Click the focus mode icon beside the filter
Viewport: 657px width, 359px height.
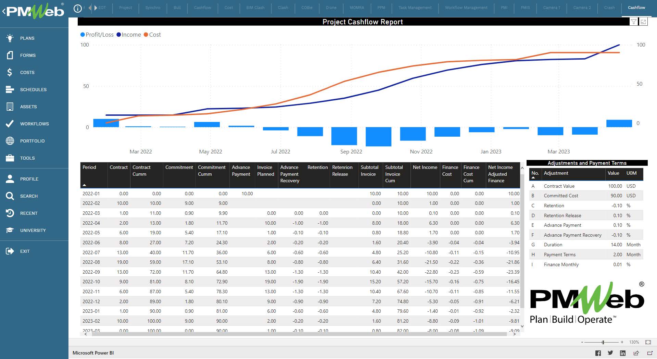(643, 22)
